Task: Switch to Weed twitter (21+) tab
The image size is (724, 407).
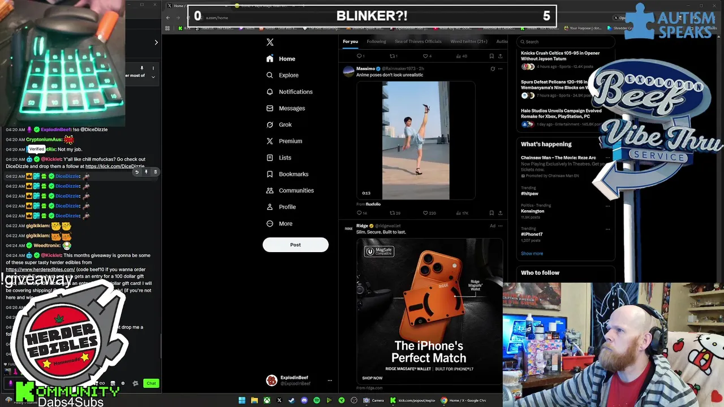Action: coord(468,41)
